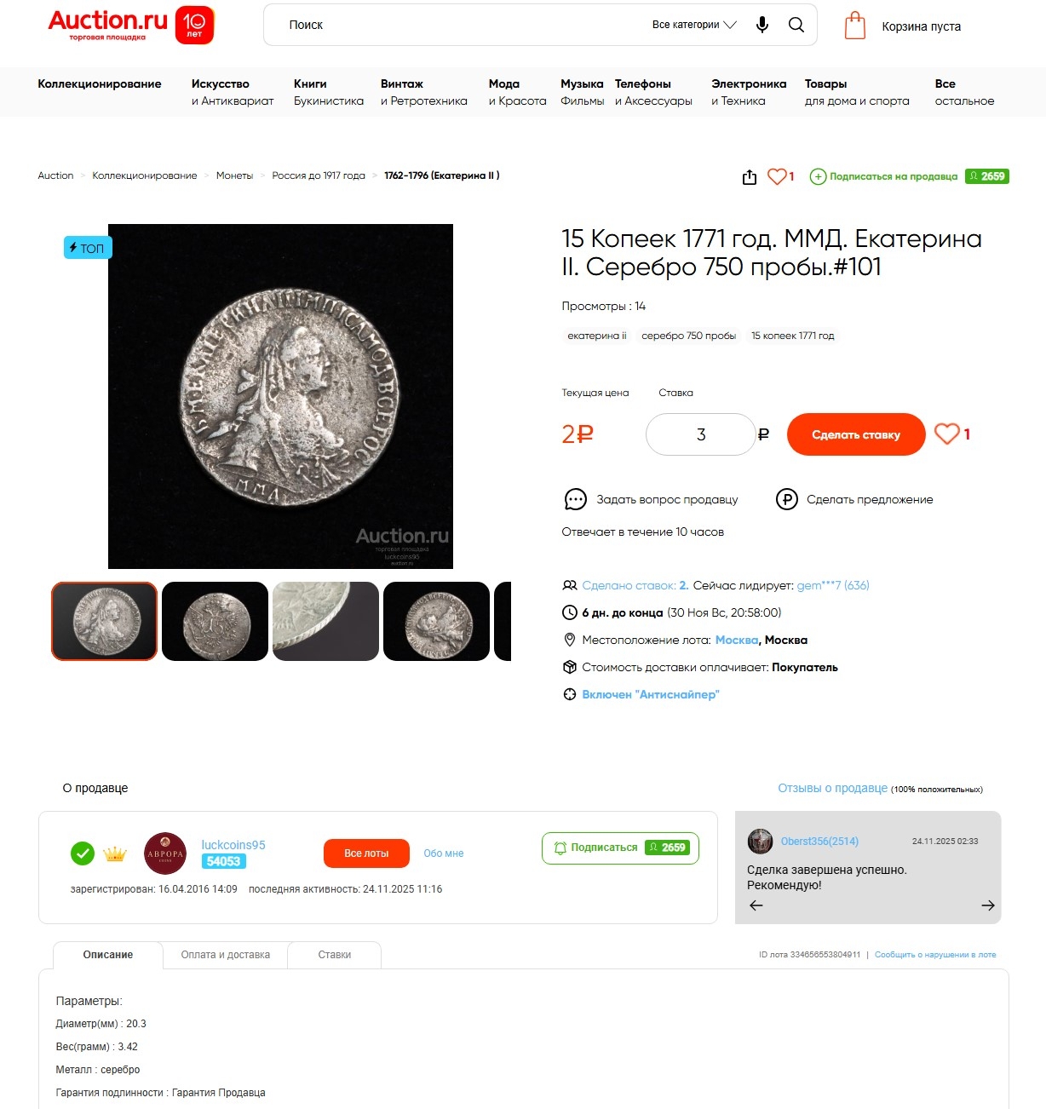Click the bid amount input field
The image size is (1046, 1109).
[x=701, y=434]
